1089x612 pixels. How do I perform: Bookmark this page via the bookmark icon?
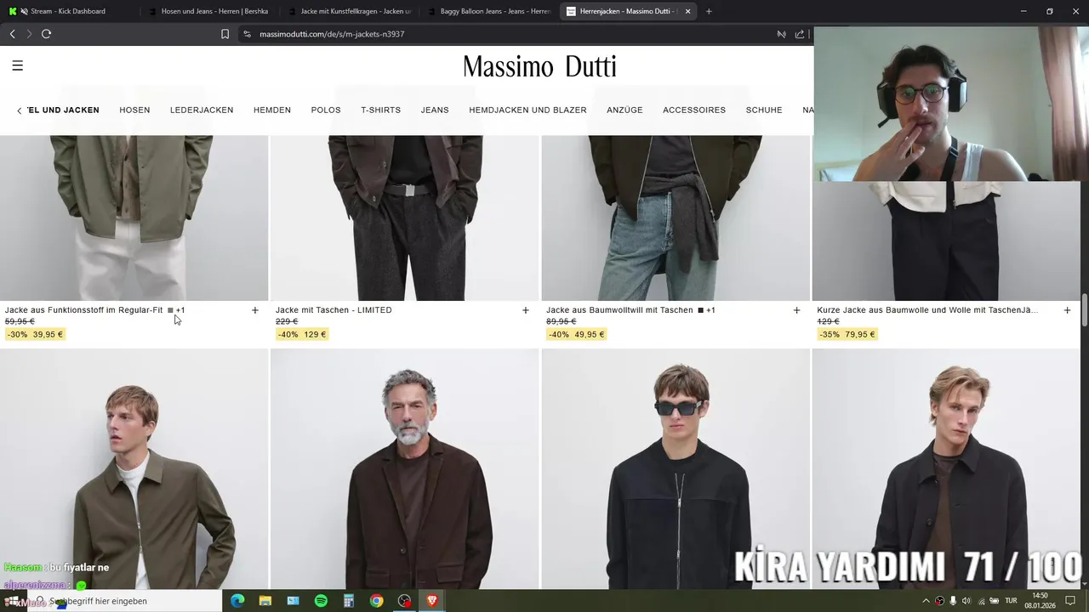coord(225,34)
